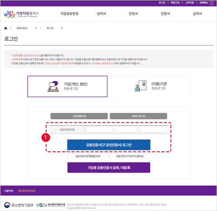The height and width of the screenshot is (211, 217).
Task: Open the 전체메뉴 grid dots icon
Action: [x=211, y=3]
